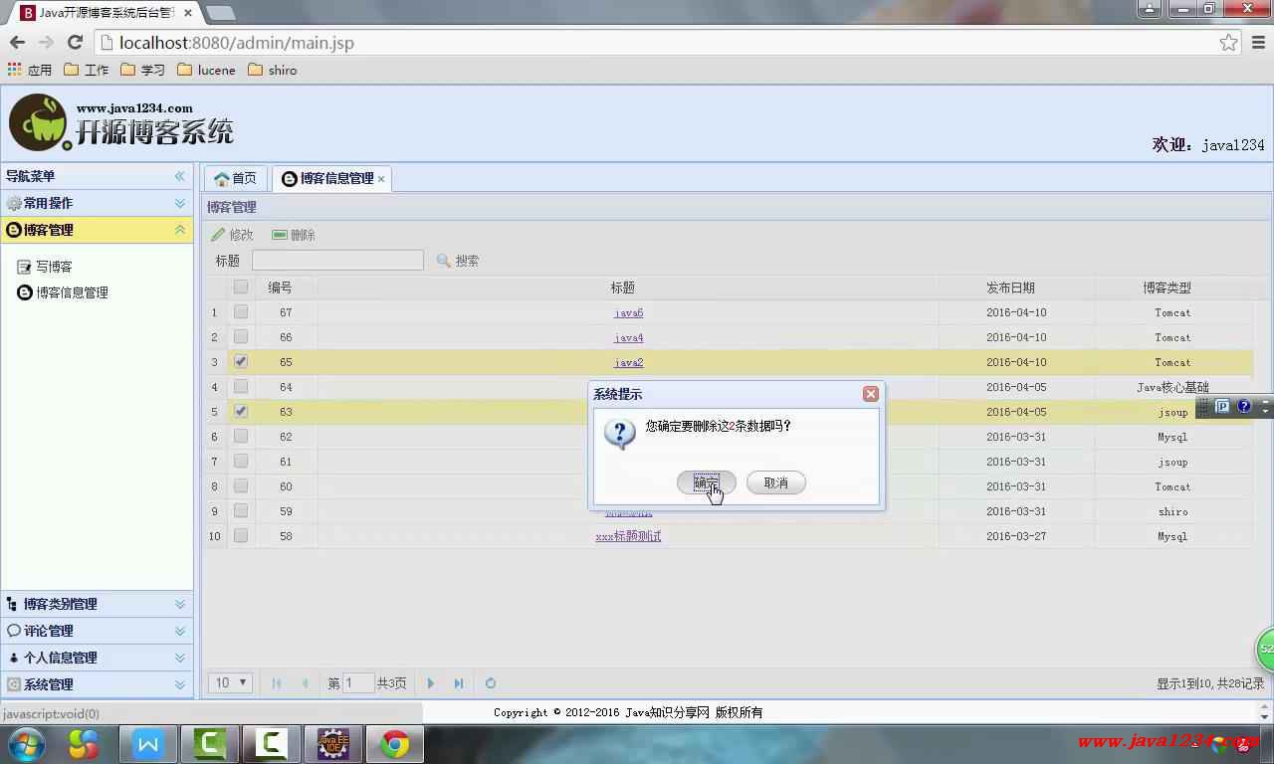Open the Chrome menu button
Viewport: 1274px width, 764px height.
[1258, 43]
